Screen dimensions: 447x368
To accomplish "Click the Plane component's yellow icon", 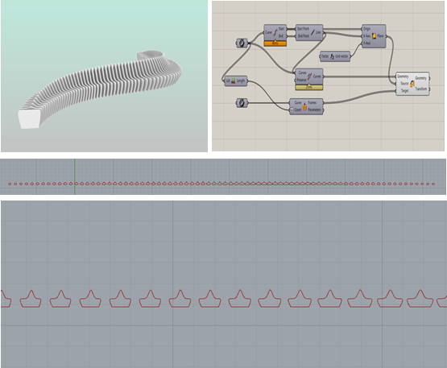I will point(374,36).
